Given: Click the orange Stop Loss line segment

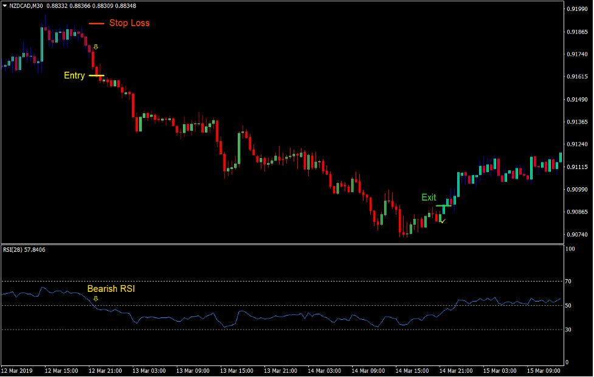Looking at the screenshot, I should [95, 22].
